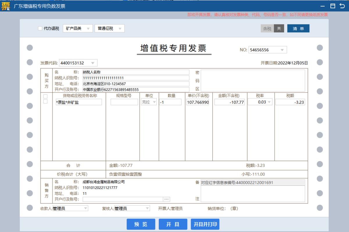Enable the 代办退税 checkbox
The height and width of the screenshot is (232, 349).
40,28
